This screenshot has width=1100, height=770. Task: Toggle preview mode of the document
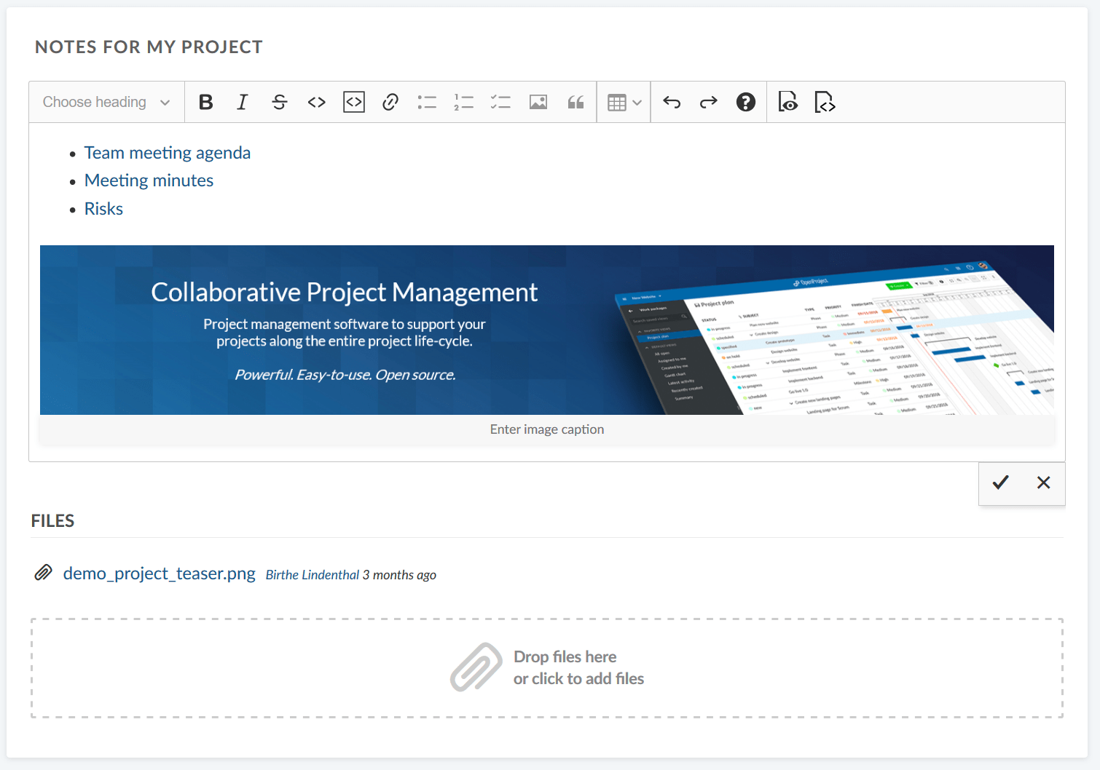click(x=788, y=102)
